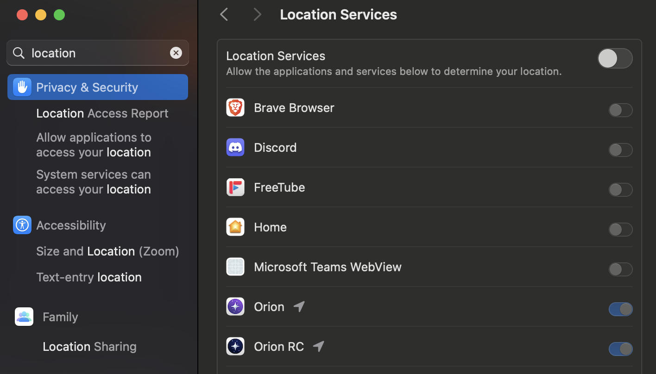Image resolution: width=656 pixels, height=374 pixels.
Task: Enable the main Location Services switch
Action: (x=615, y=59)
